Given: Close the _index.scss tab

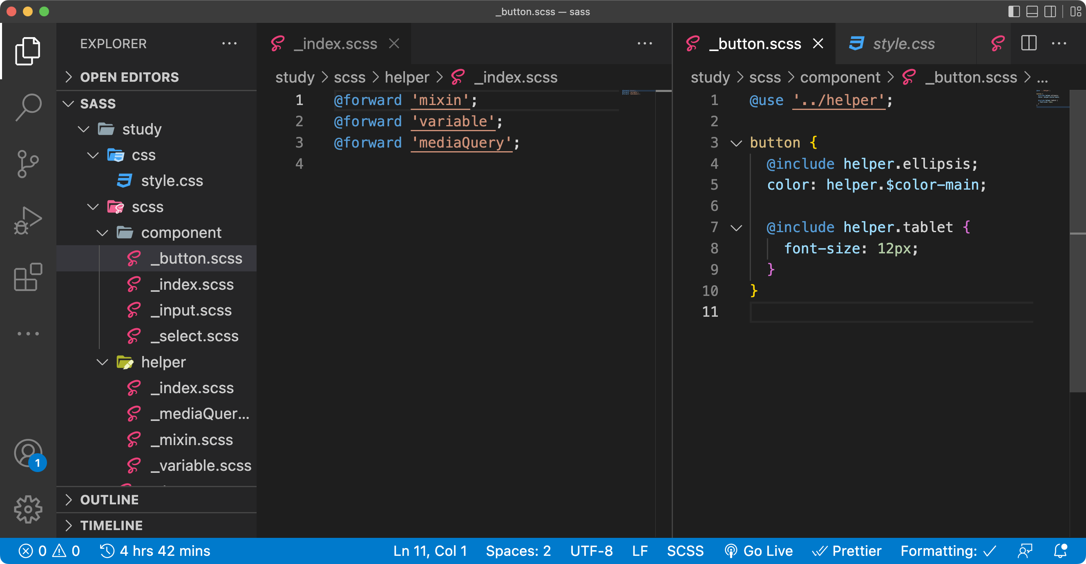Looking at the screenshot, I should [x=394, y=43].
